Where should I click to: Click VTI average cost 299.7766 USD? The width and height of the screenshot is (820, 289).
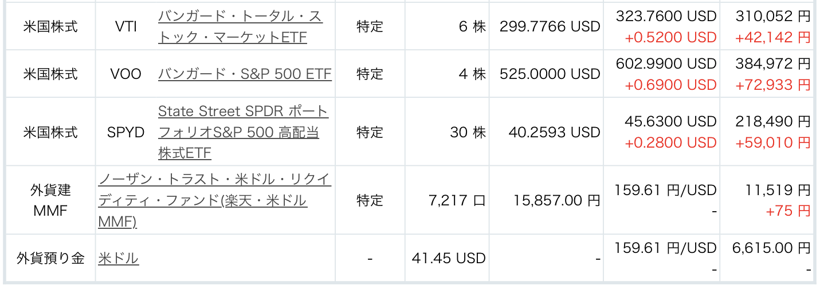[x=550, y=27]
